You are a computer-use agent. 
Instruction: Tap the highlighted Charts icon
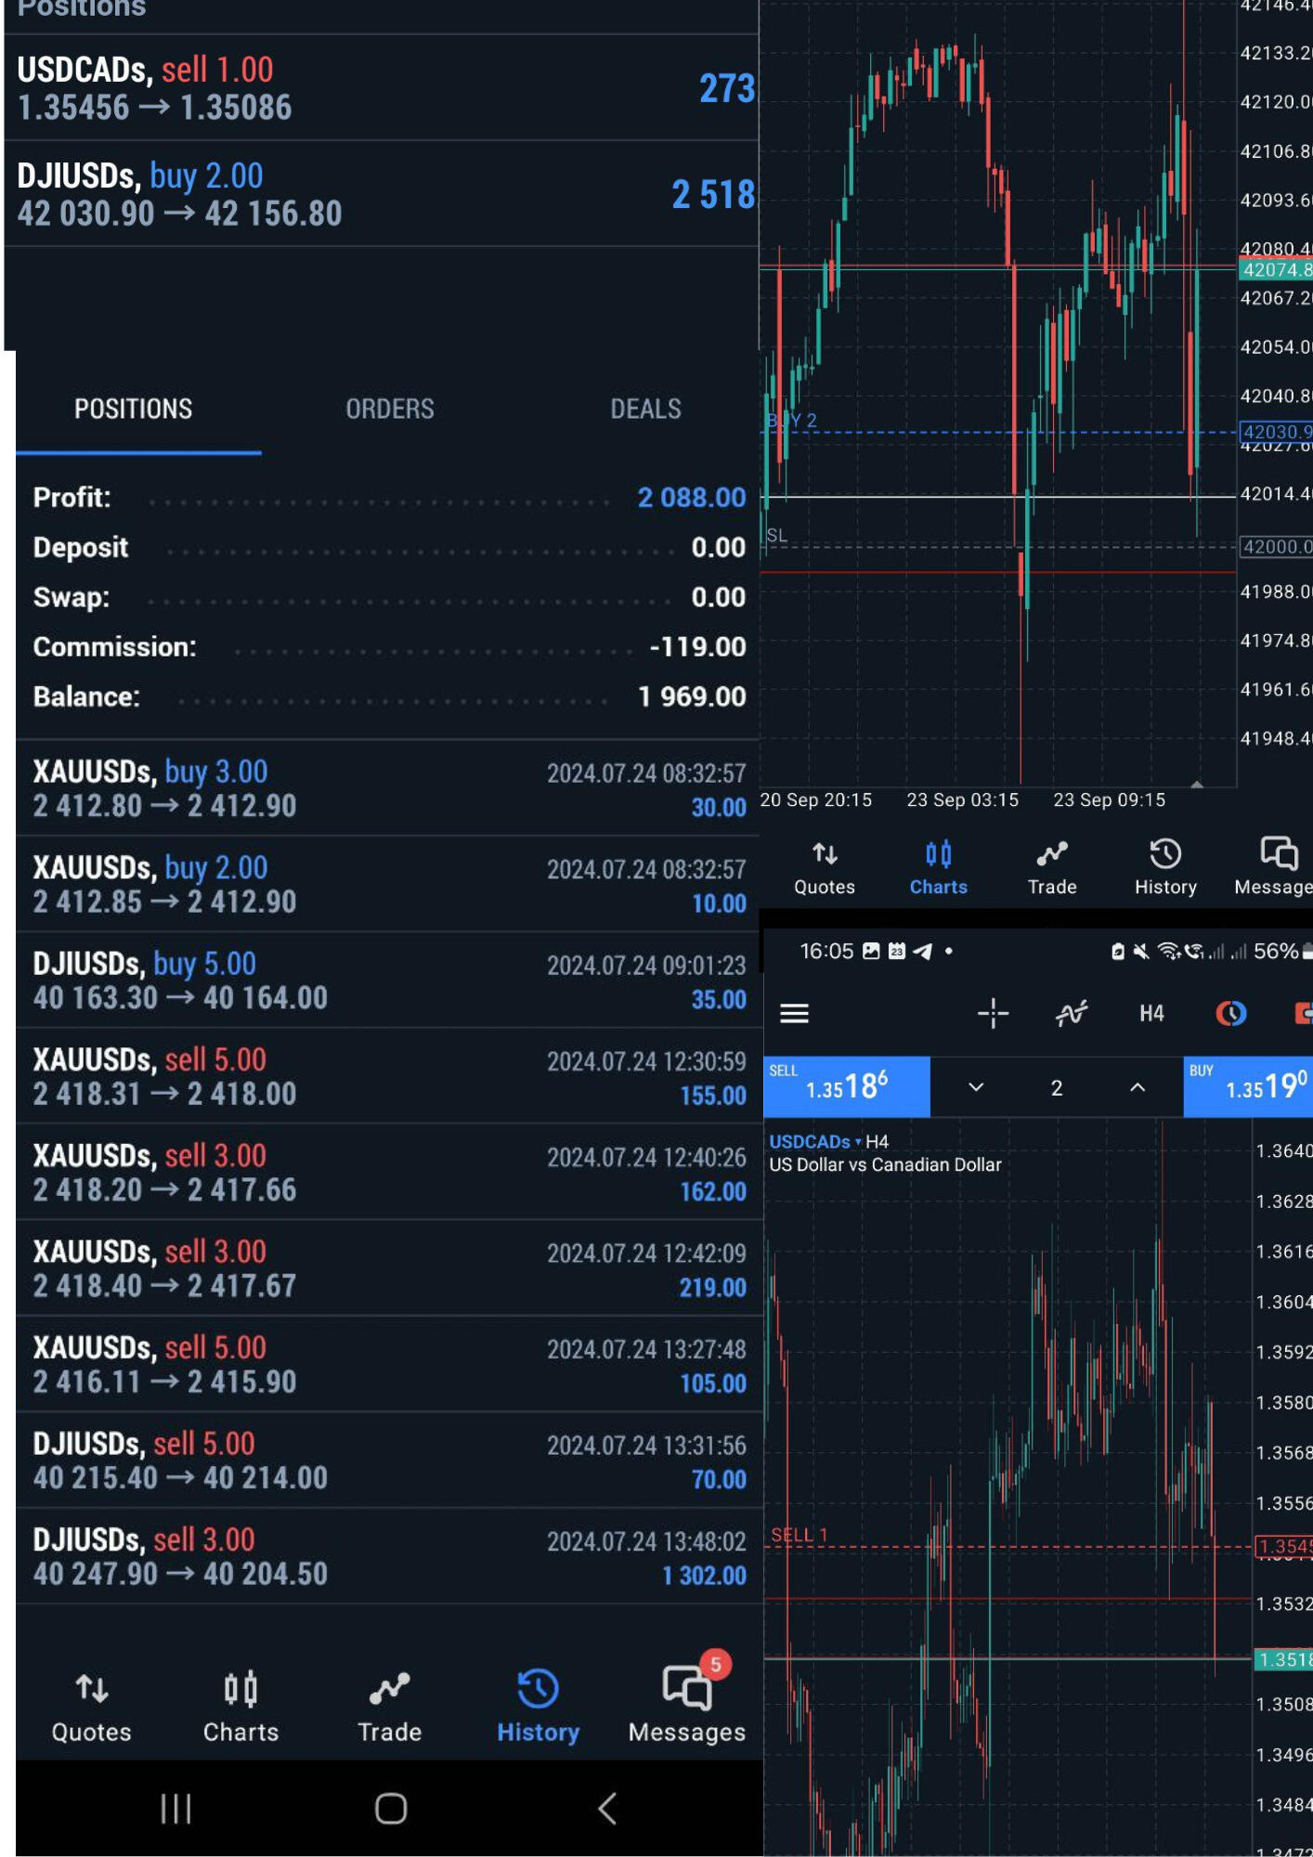tap(938, 867)
